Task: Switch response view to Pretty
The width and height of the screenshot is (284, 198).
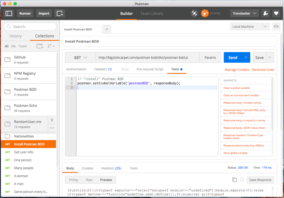Action: point(73,180)
